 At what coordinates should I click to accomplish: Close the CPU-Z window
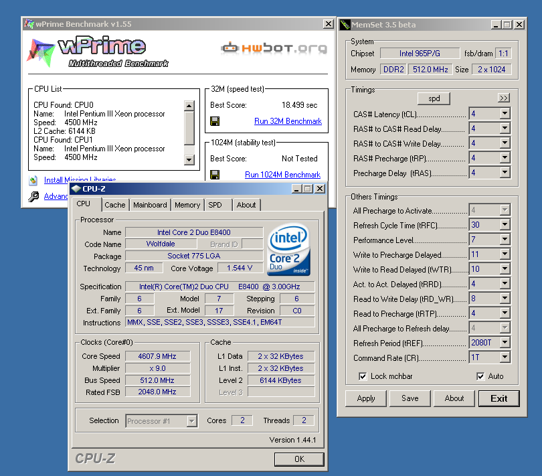(x=320, y=189)
